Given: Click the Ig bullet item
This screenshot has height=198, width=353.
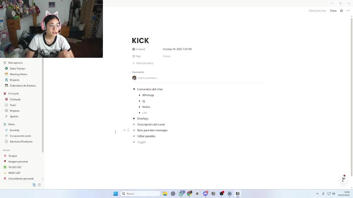Looking at the screenshot, I should click(143, 101).
